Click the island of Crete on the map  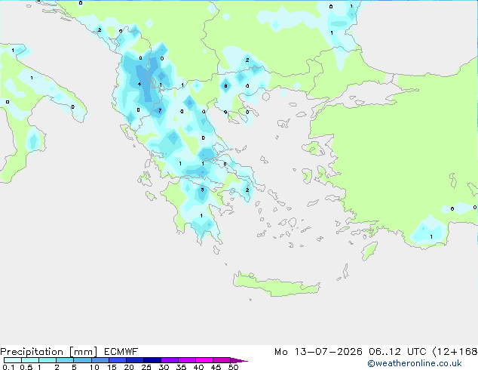(x=276, y=284)
